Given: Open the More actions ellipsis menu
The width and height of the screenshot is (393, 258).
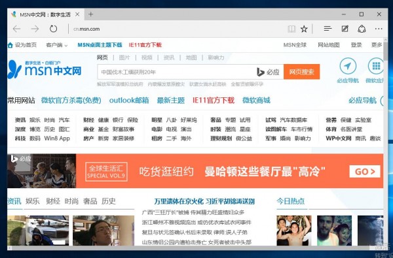Looking at the screenshot, I should 379,29.
